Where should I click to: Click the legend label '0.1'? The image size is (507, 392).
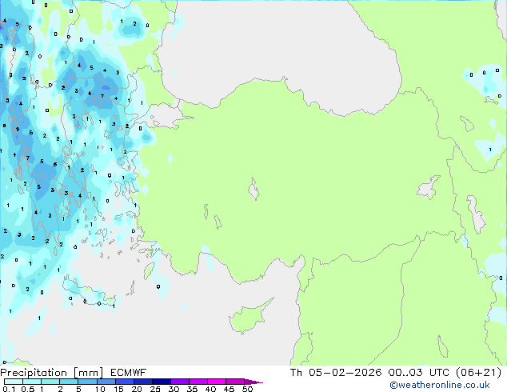(9, 389)
